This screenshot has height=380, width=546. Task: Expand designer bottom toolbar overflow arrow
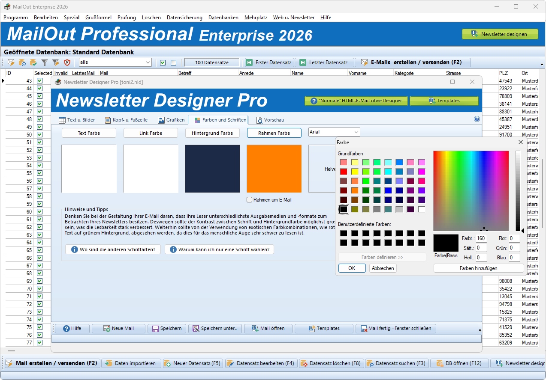coord(480,331)
